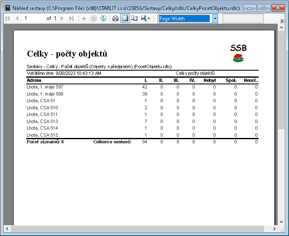Screen dimensions: 289x236
Task: Jump to last page of report
Action: coord(71,18)
